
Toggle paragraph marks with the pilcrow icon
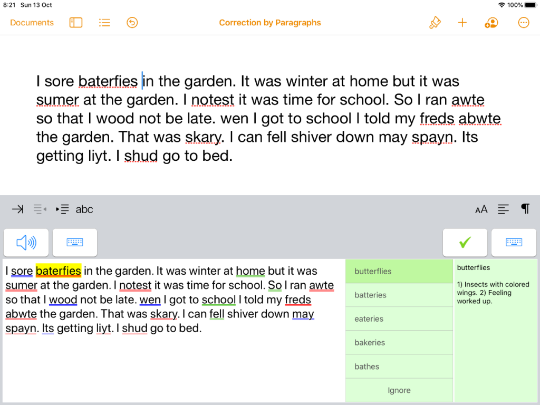tap(525, 209)
